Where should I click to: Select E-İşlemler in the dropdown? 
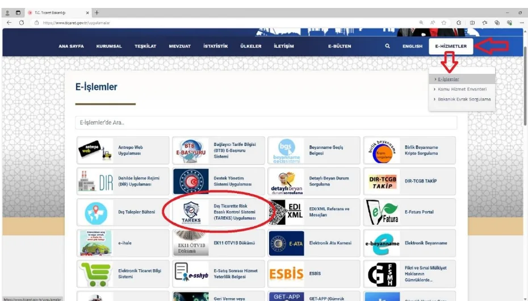pos(462,79)
